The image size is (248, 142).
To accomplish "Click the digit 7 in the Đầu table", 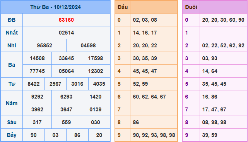I will 119,109.
